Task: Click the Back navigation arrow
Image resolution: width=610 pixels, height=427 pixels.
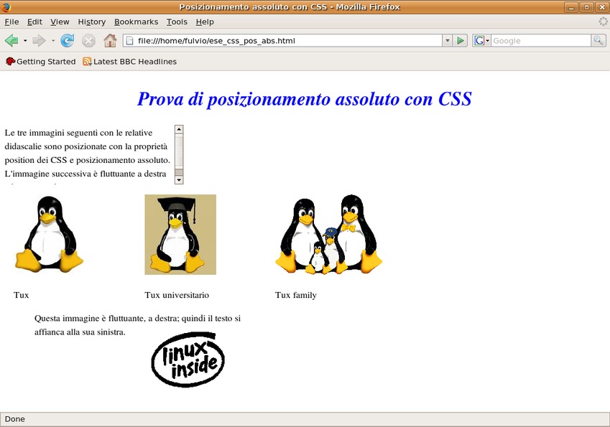Action: coord(11,40)
